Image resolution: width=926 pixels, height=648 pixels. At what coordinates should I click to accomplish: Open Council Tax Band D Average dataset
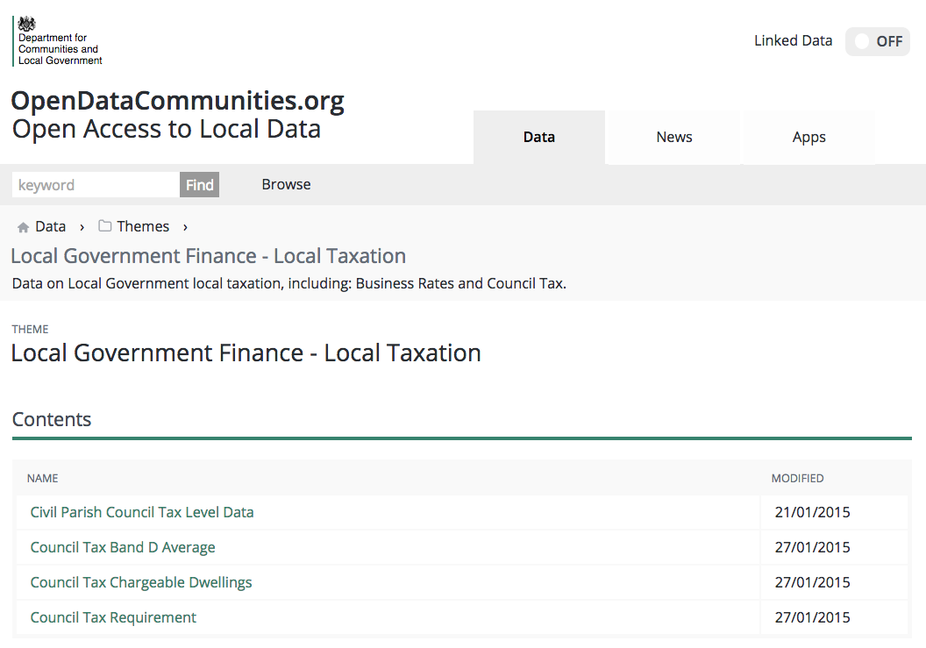click(x=122, y=547)
